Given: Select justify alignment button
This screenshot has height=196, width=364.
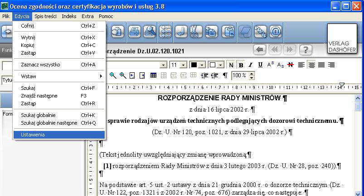Looking at the screenshot, I should click(321, 65).
